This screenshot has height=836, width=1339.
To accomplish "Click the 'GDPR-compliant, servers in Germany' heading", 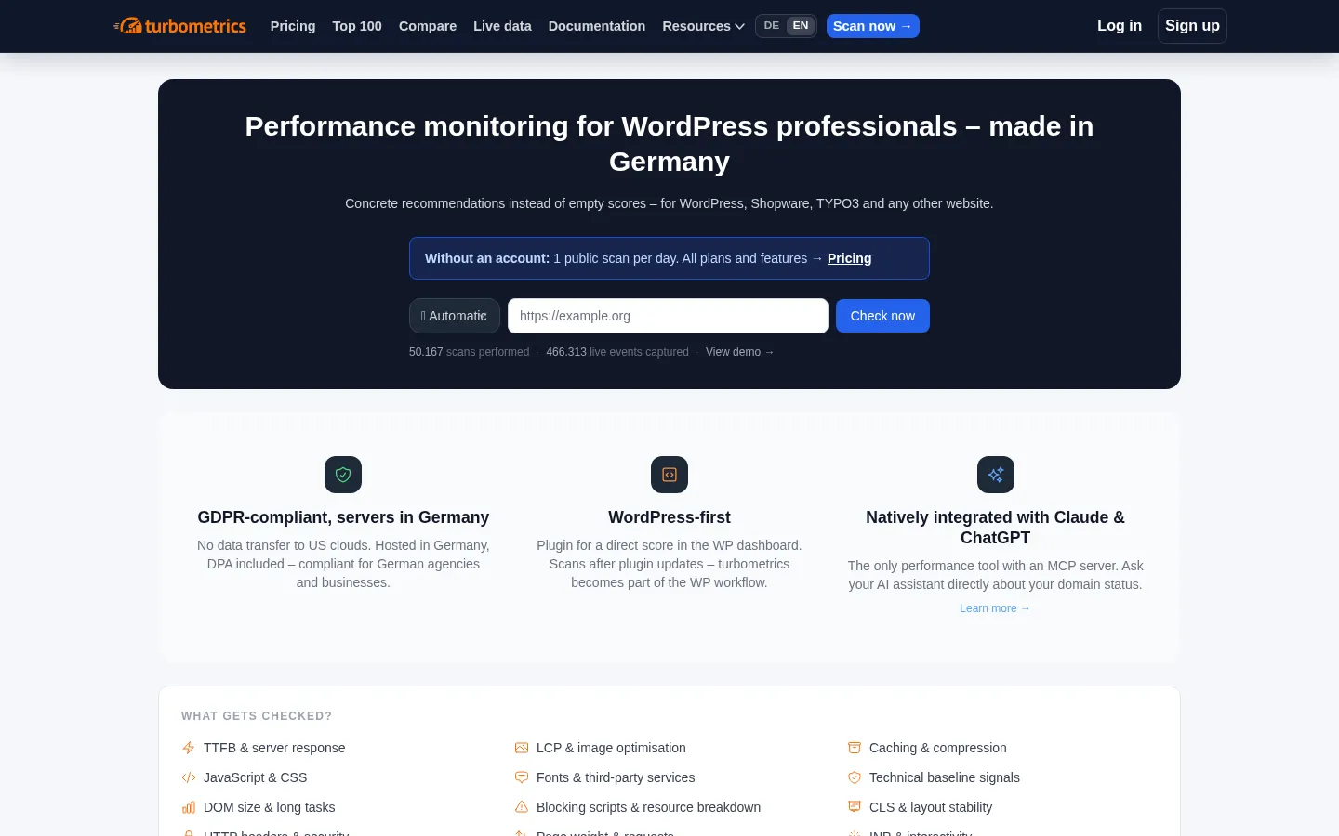I will [343, 517].
